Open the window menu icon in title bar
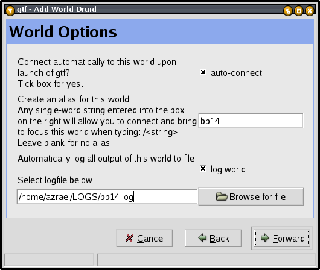 point(10,10)
